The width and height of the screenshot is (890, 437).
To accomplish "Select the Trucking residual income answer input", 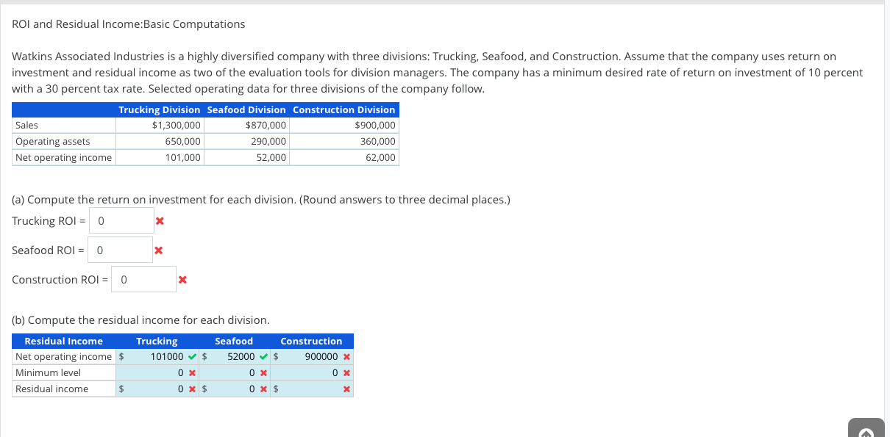I will pos(156,389).
